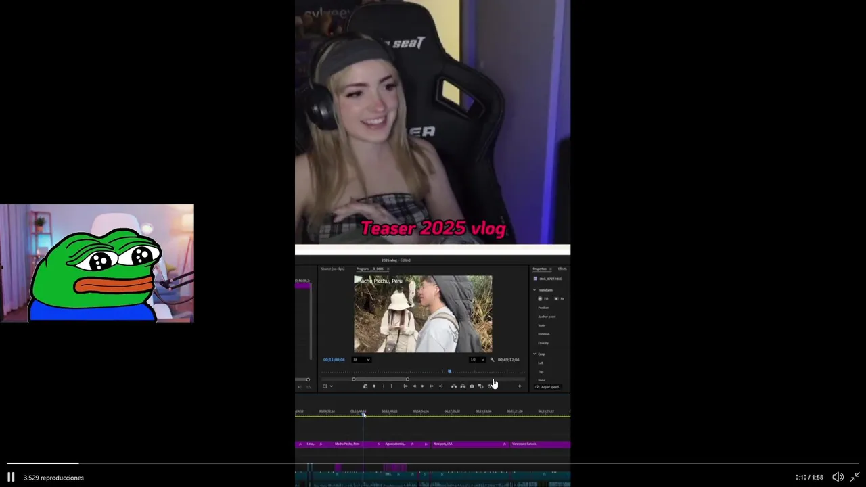Click the Adjust speed button
The image size is (866, 487).
click(x=547, y=386)
